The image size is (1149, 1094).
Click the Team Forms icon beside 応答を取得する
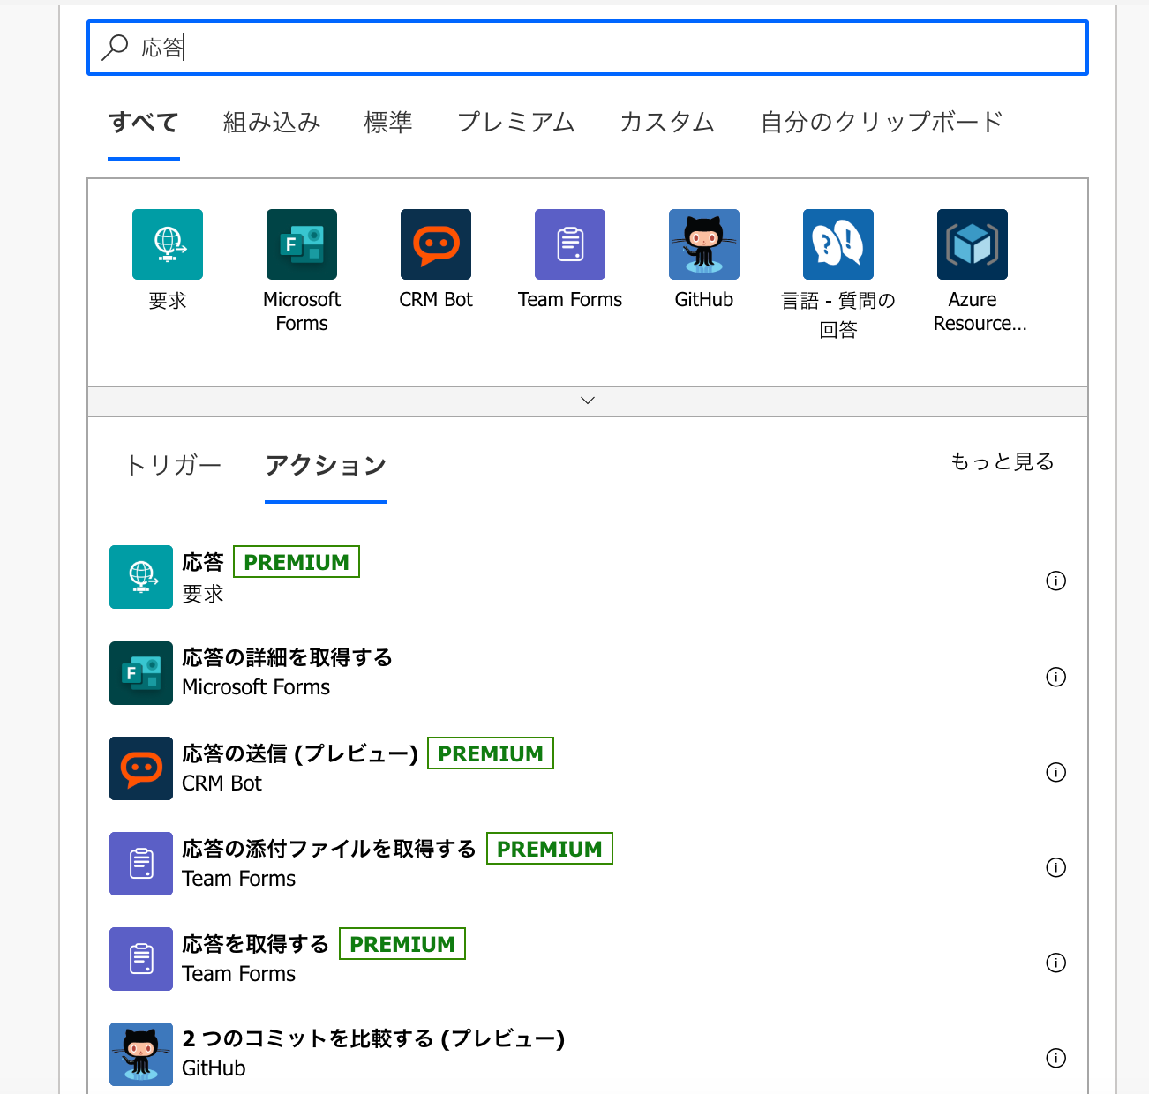pyautogui.click(x=141, y=959)
